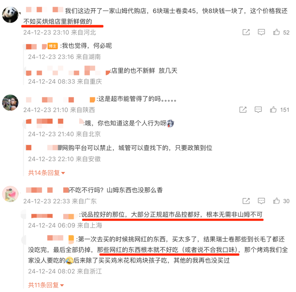Viewport: 296px width, 292px height.
Task: Open the reply 店里的也不新鲜 放几天
Action: point(144,71)
